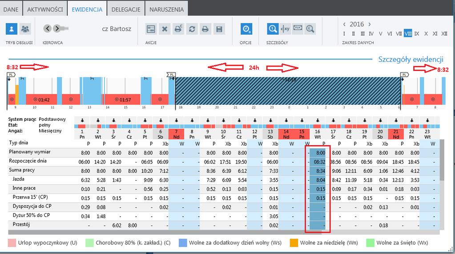Click the Typ dnia row label
Image resolution: width=455 pixels, height=254 pixels.
coord(18,143)
